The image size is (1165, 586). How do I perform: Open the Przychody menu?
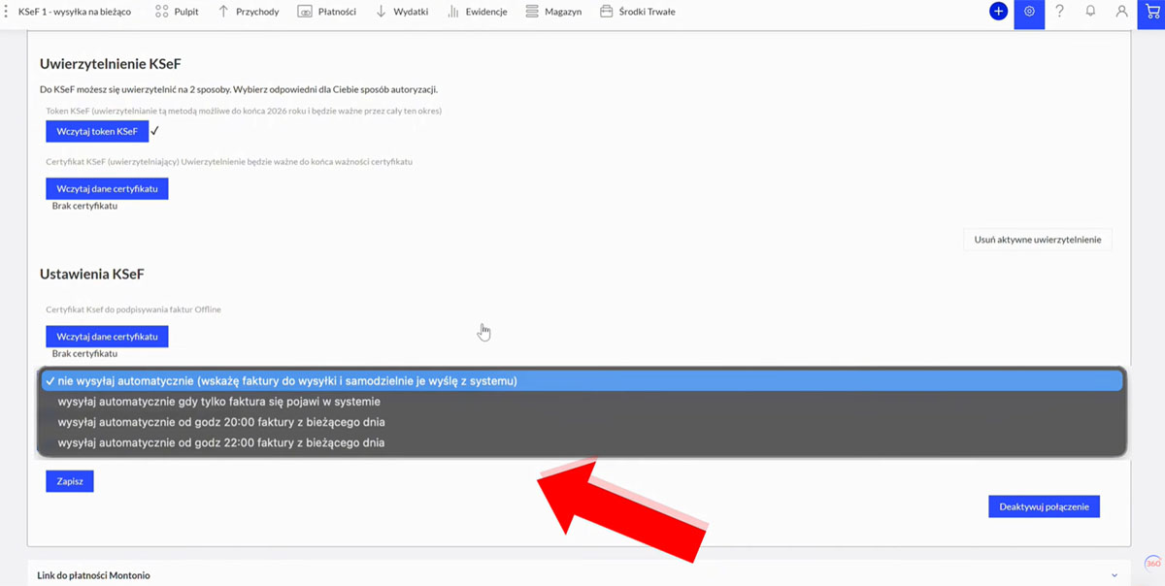point(248,12)
